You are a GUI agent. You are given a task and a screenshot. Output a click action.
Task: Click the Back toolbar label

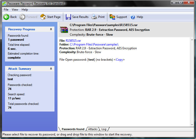14,17
